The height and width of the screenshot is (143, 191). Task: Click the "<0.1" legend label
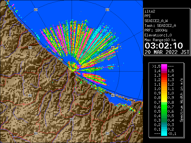pos(172,134)
